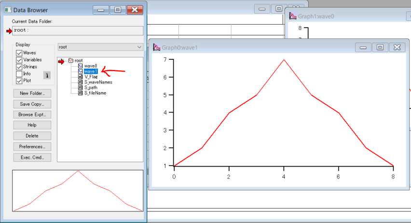This screenshot has width=411, height=223.
Task: Toggle the Variables display checkbox
Action: point(19,60)
